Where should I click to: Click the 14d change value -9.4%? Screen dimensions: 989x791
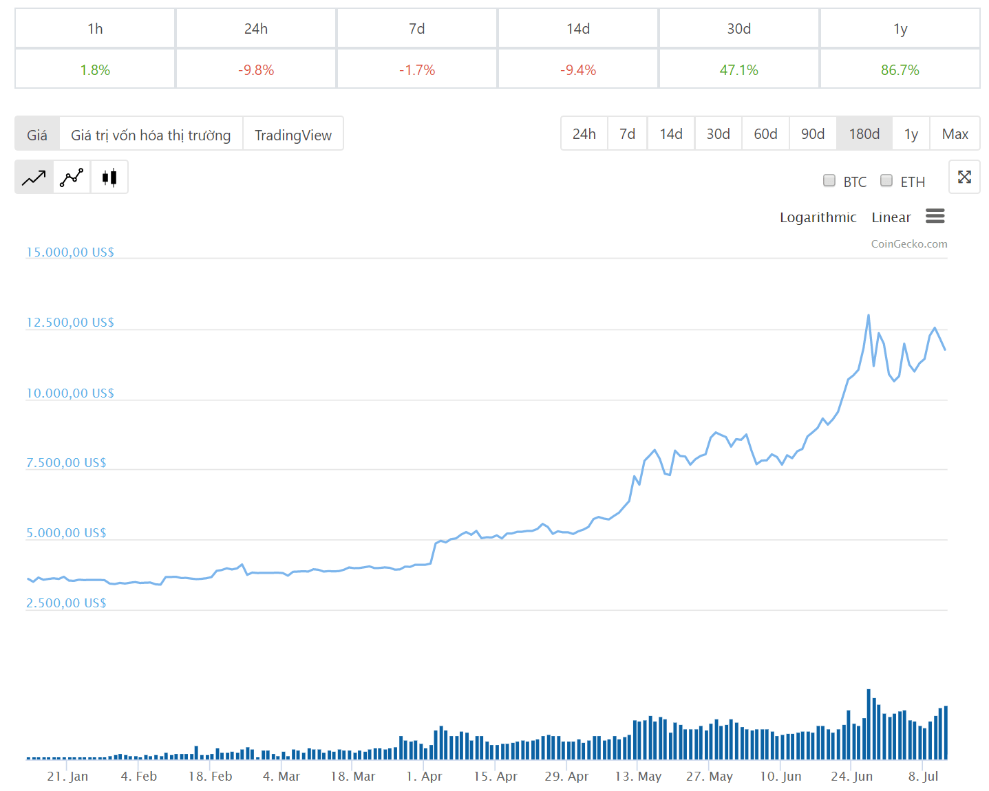point(578,69)
